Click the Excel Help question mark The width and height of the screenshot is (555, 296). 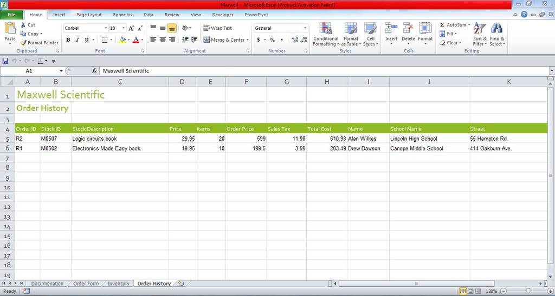(x=524, y=15)
